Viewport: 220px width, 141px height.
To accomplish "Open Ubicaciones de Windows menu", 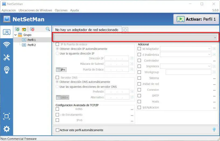I will coord(35,10).
